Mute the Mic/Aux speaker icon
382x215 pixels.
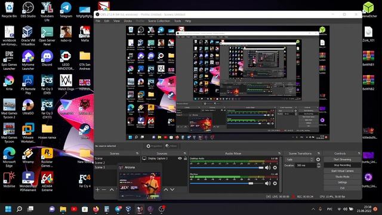click(x=267, y=183)
